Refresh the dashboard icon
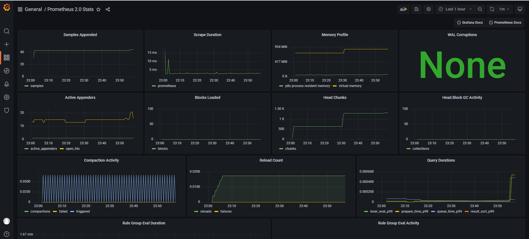529x239 pixels. coord(492,9)
